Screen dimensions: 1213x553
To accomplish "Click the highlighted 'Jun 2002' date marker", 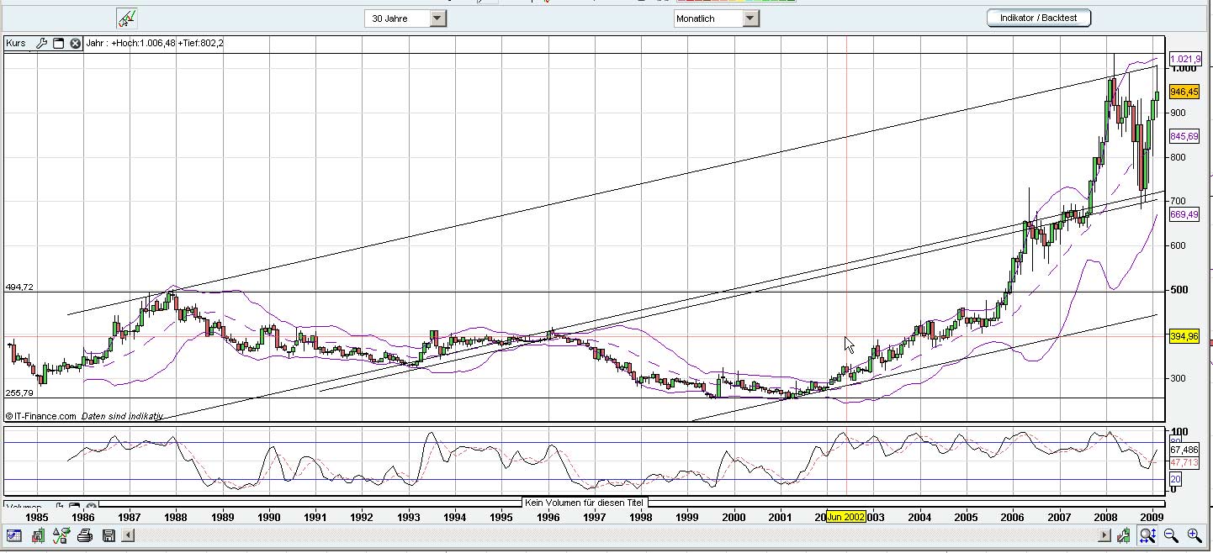I will coord(846,518).
